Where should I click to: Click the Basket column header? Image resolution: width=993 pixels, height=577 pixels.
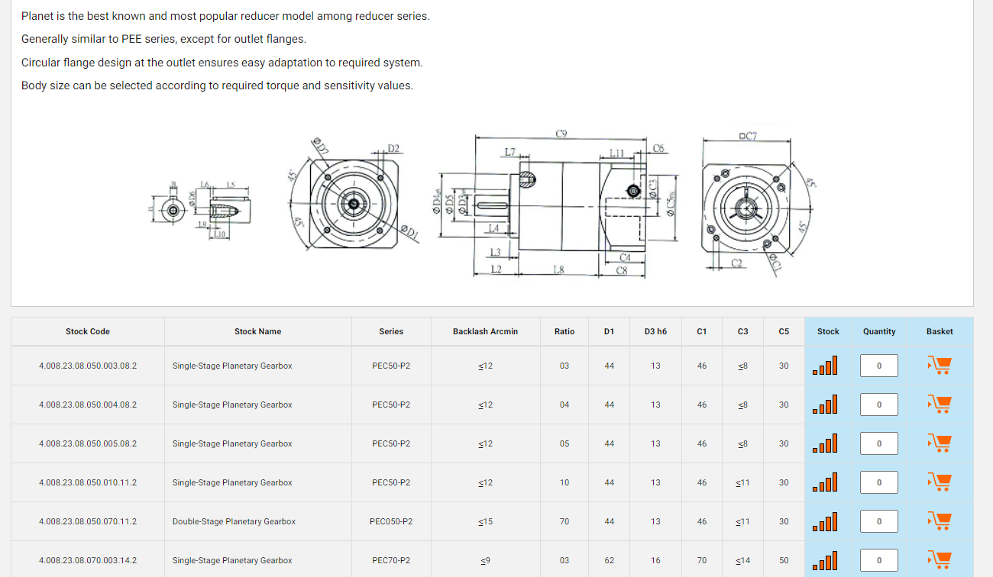pos(940,331)
